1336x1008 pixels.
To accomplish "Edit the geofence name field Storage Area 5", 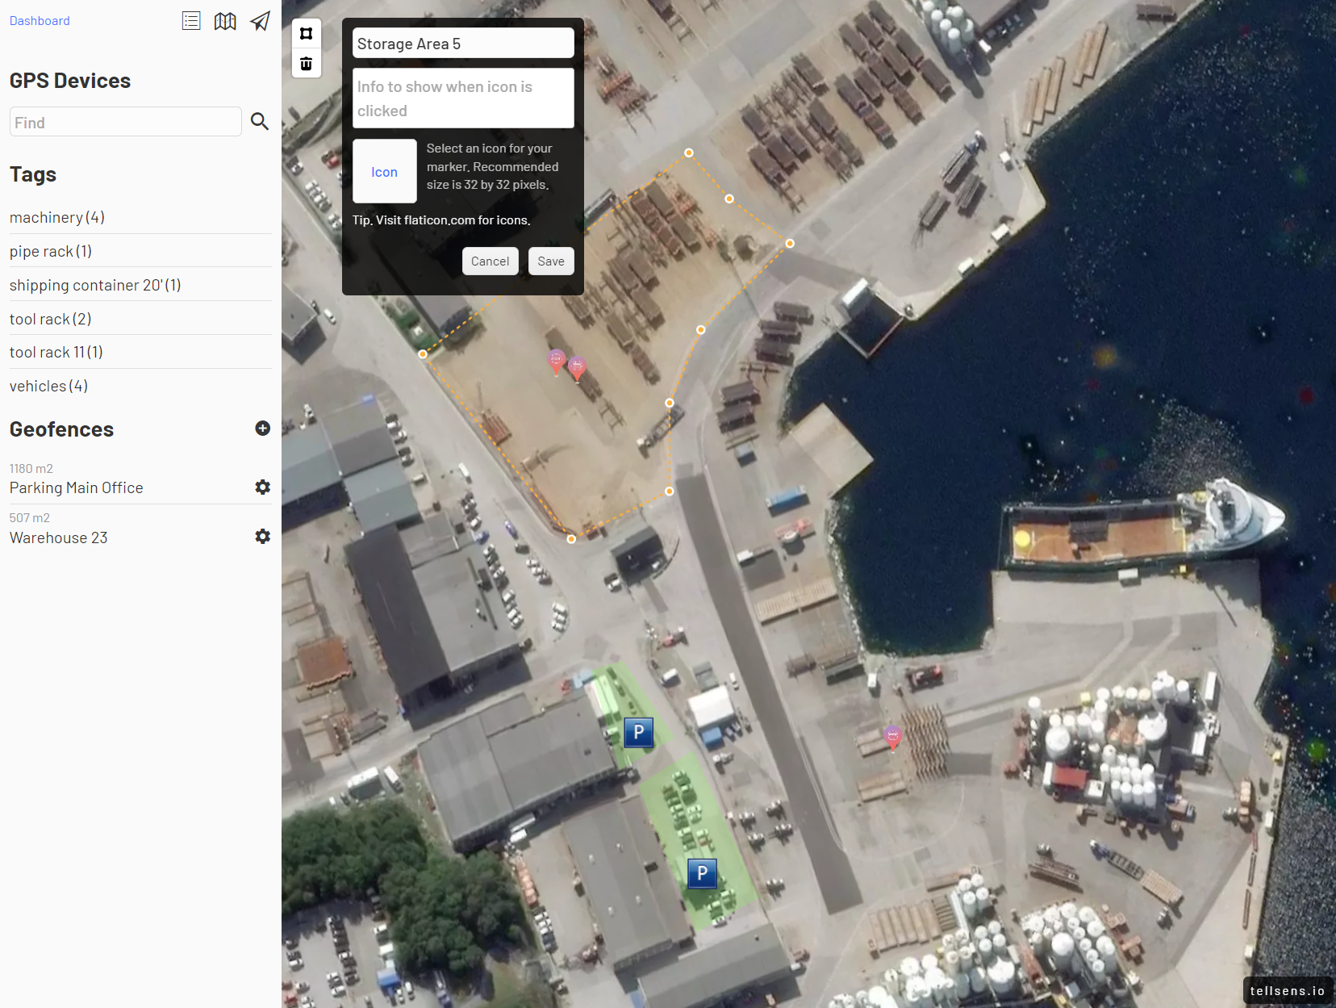I will coord(463,43).
